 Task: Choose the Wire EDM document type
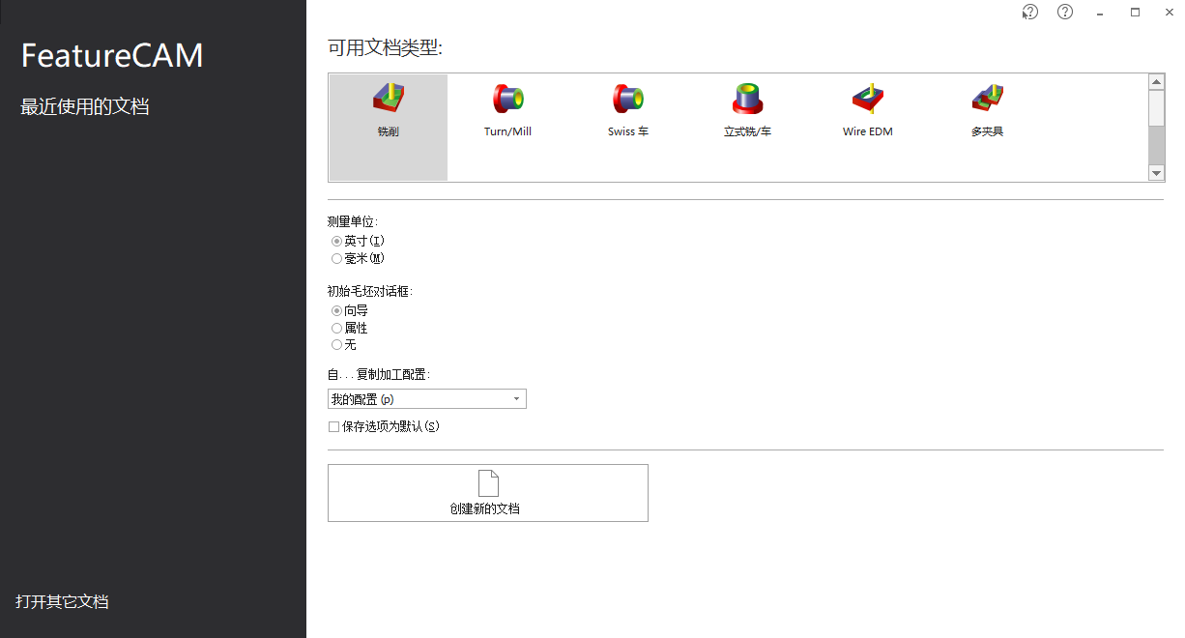tap(867, 111)
